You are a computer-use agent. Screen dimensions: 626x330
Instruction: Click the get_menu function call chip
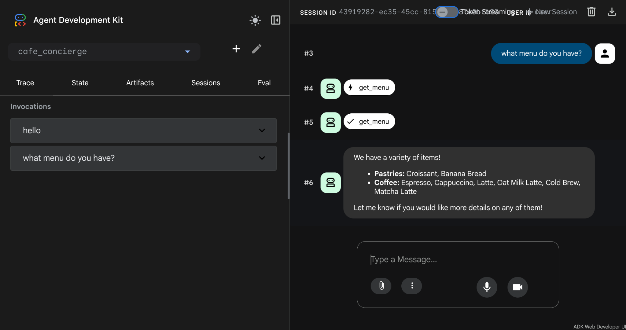[369, 88]
